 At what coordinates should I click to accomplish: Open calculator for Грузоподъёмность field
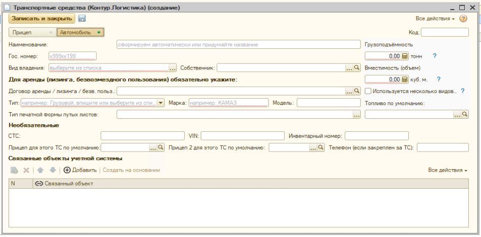(x=405, y=56)
